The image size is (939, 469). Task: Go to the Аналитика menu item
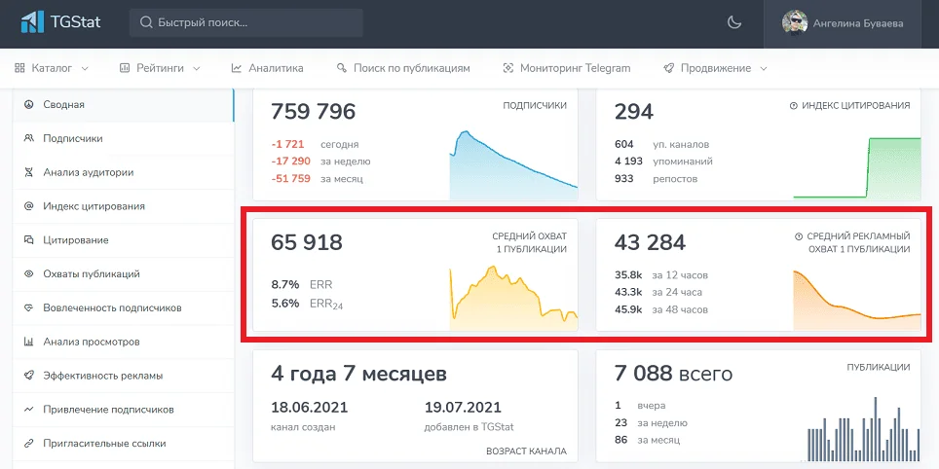pos(268,68)
